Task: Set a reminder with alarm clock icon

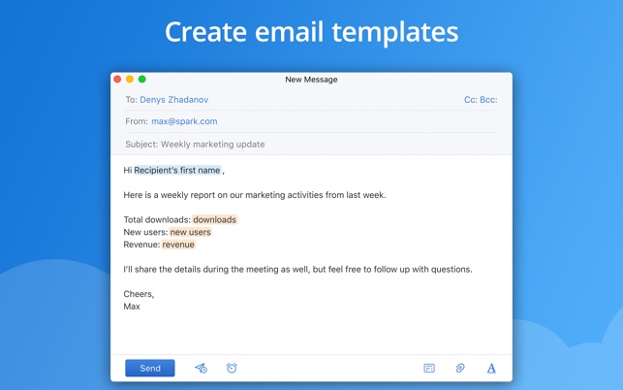Action: click(232, 368)
